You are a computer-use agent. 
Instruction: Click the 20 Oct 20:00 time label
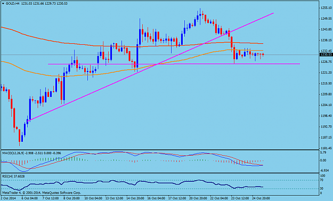[198, 198]
